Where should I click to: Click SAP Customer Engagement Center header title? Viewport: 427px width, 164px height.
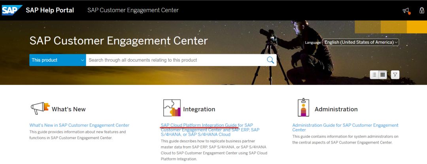(133, 10)
